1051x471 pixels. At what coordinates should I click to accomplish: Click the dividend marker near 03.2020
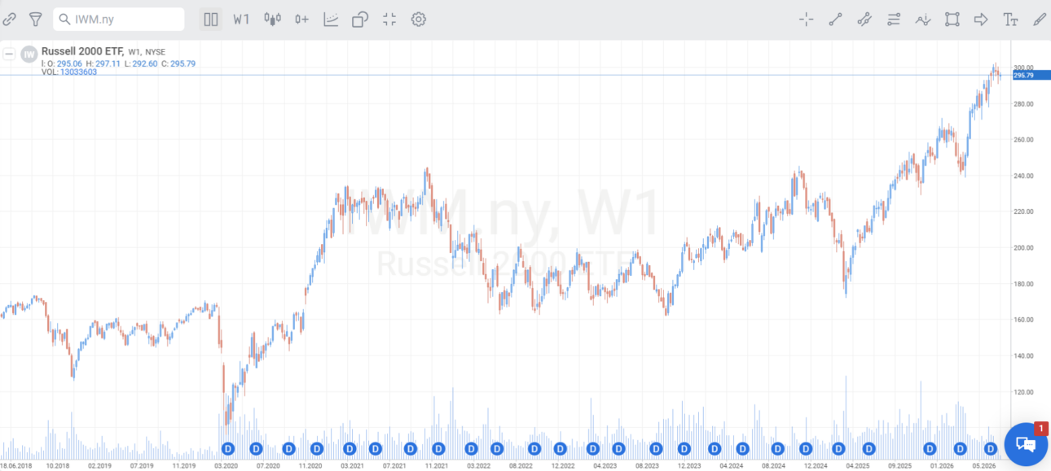228,448
